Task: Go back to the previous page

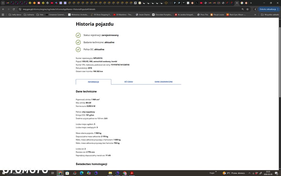Action: 3,9
